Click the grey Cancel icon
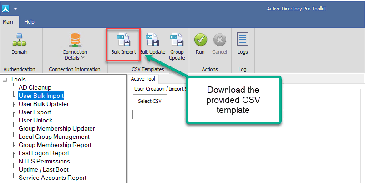Screen dimensions: 365x183 point(219,40)
